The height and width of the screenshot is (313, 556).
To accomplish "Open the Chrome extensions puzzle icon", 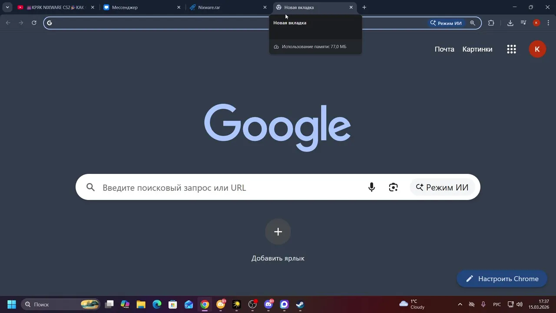I will (491, 23).
